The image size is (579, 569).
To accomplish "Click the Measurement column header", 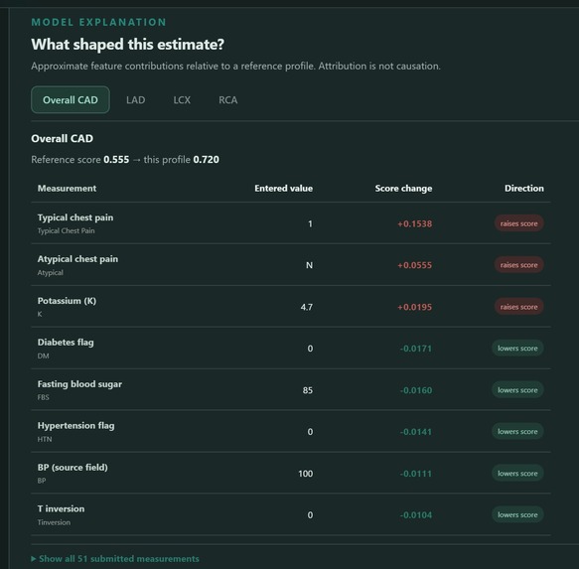I will (67, 189).
